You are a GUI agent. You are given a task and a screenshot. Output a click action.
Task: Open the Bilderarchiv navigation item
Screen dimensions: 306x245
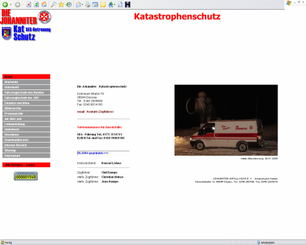point(26,108)
